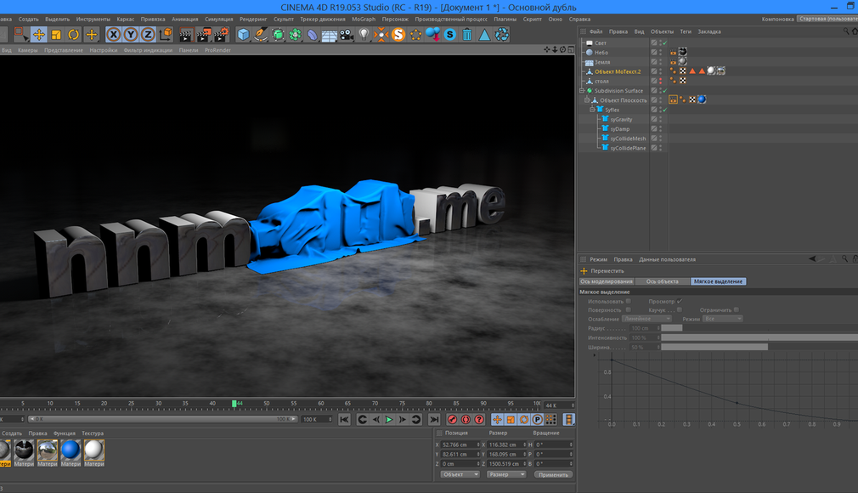This screenshot has width=858, height=493.
Task: Go to start of animation
Action: click(344, 420)
